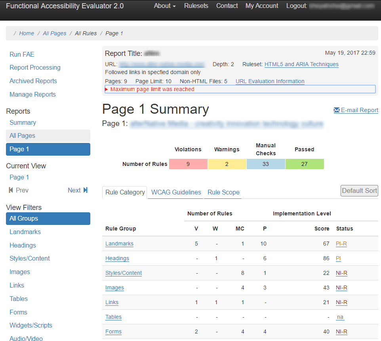Click the Default Sort button
Viewport: 381px width, 341px height.
(359, 191)
